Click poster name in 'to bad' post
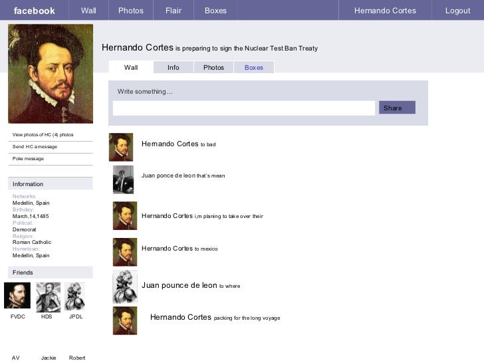 point(170,144)
